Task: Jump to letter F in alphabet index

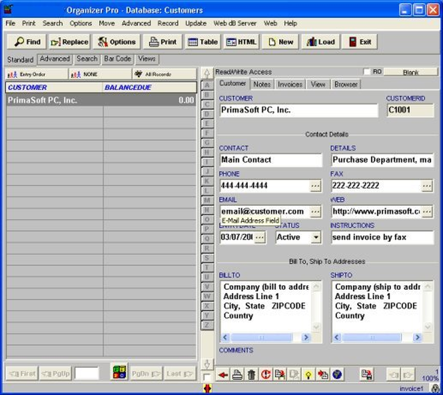Action: click(x=207, y=133)
